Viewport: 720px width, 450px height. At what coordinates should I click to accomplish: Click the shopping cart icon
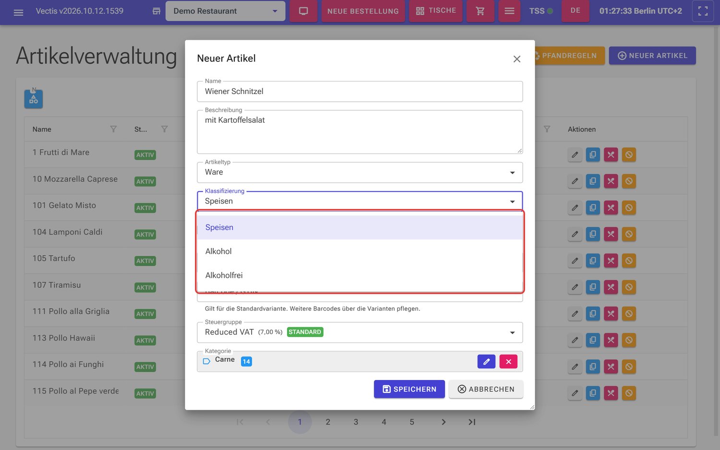coord(480,11)
